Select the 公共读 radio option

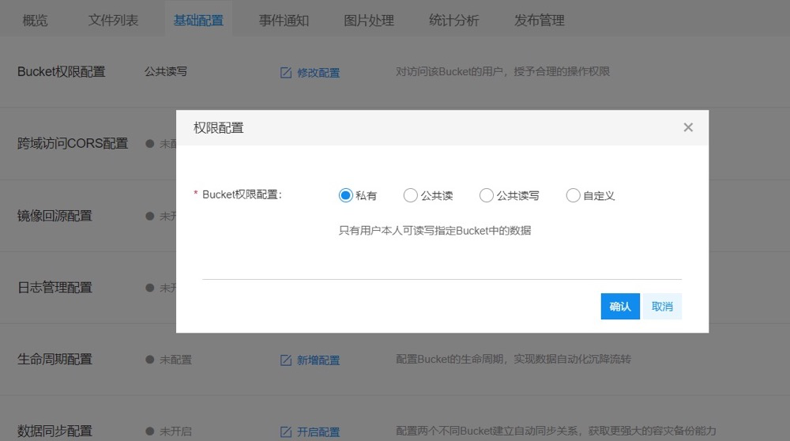pyautogui.click(x=410, y=195)
